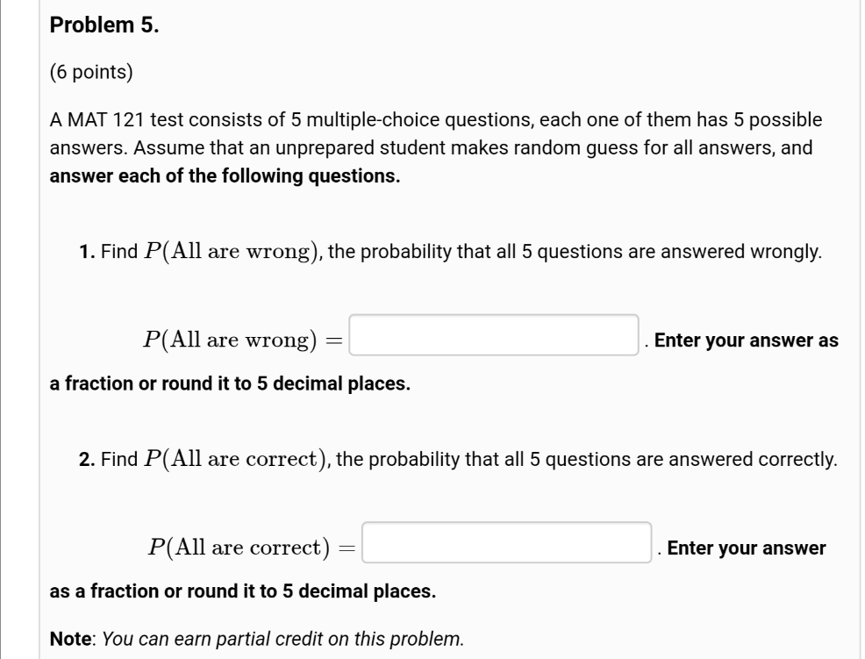Screen dimensions: 865x659
Task: Click the question number "1."
Action: (86, 253)
